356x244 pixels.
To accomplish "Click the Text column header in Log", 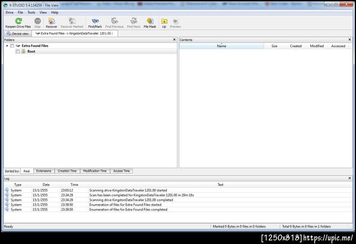I will tap(220, 185).
